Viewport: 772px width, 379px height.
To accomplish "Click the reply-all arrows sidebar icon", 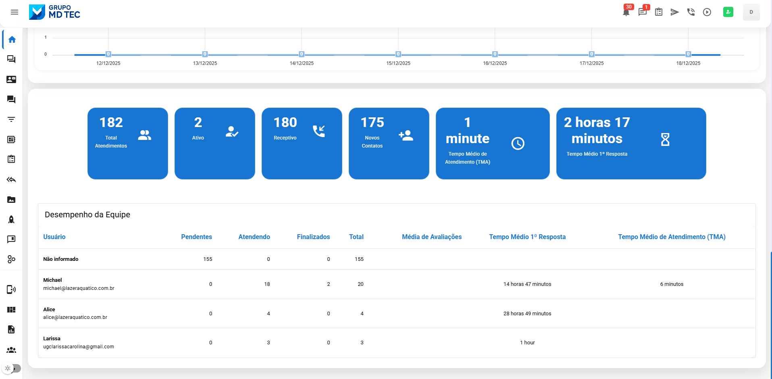I will (11, 179).
